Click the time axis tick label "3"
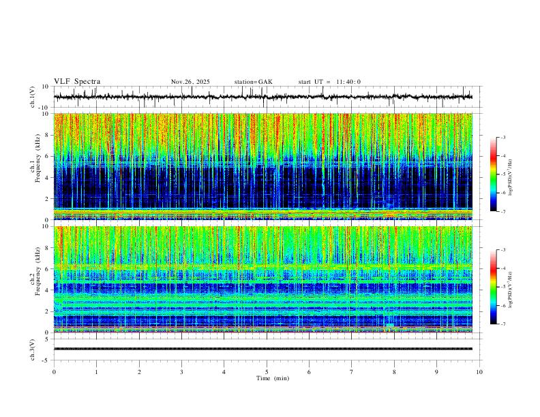Image resolution: width=540 pixels, height=417 pixels. (181, 372)
